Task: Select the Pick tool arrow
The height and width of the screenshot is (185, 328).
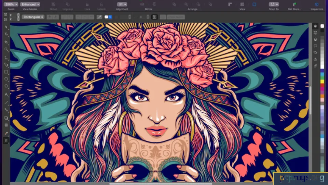Action: [6, 27]
